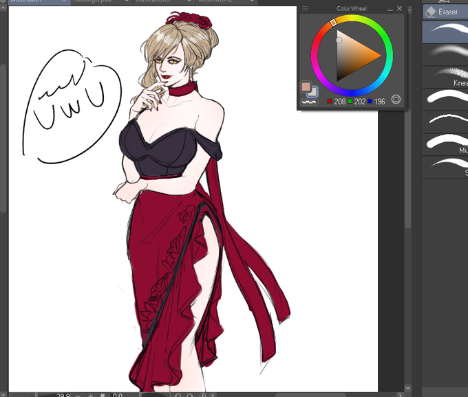Choose the thin rough stroke eraser brush

pyautogui.click(x=445, y=122)
